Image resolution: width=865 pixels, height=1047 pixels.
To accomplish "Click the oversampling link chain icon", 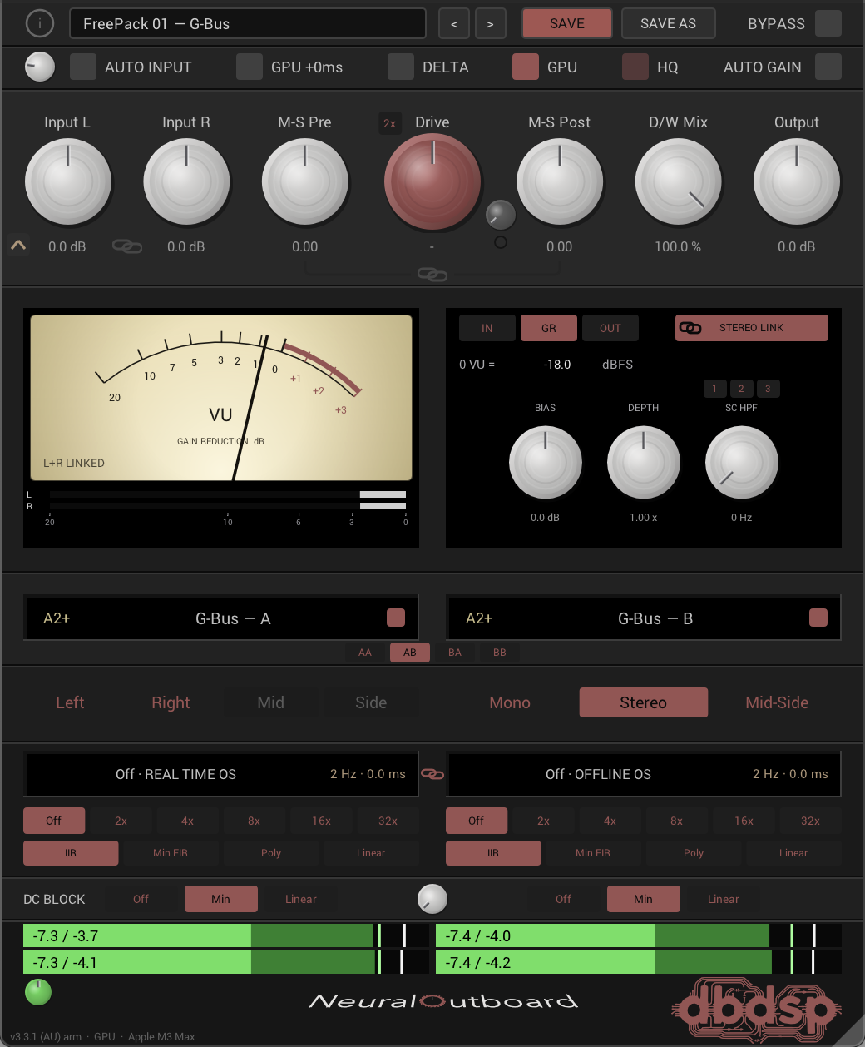I will (432, 774).
